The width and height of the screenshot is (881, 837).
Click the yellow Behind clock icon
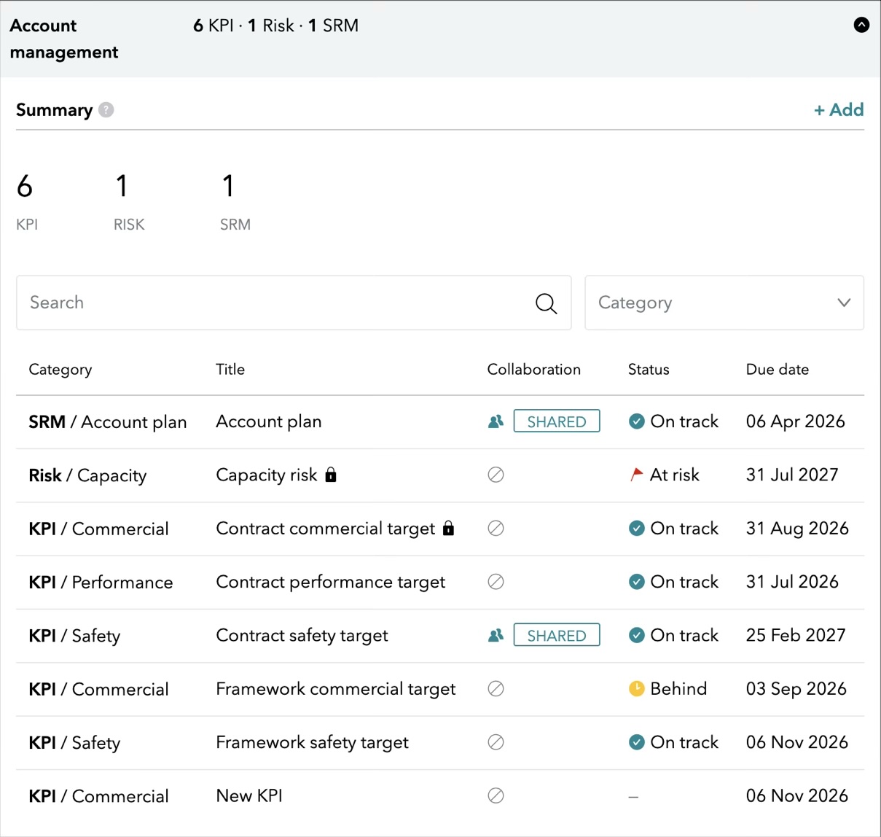[x=637, y=688]
